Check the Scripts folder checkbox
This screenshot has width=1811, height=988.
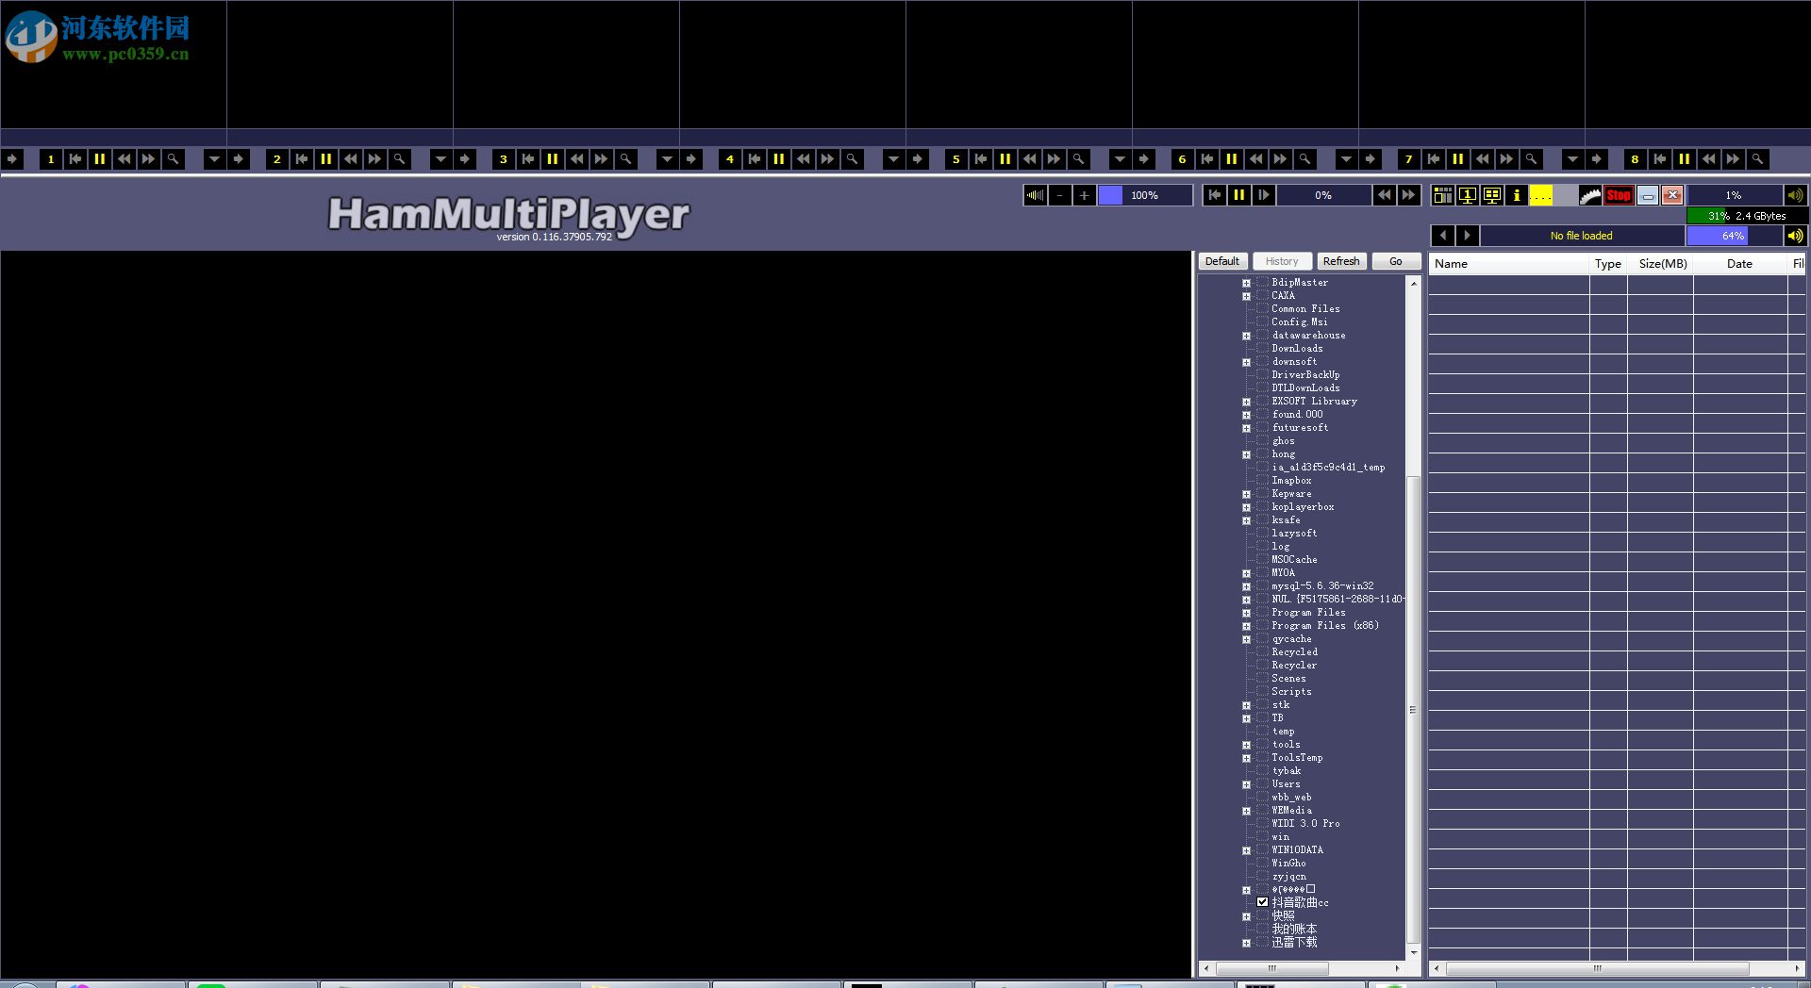[x=1262, y=691]
